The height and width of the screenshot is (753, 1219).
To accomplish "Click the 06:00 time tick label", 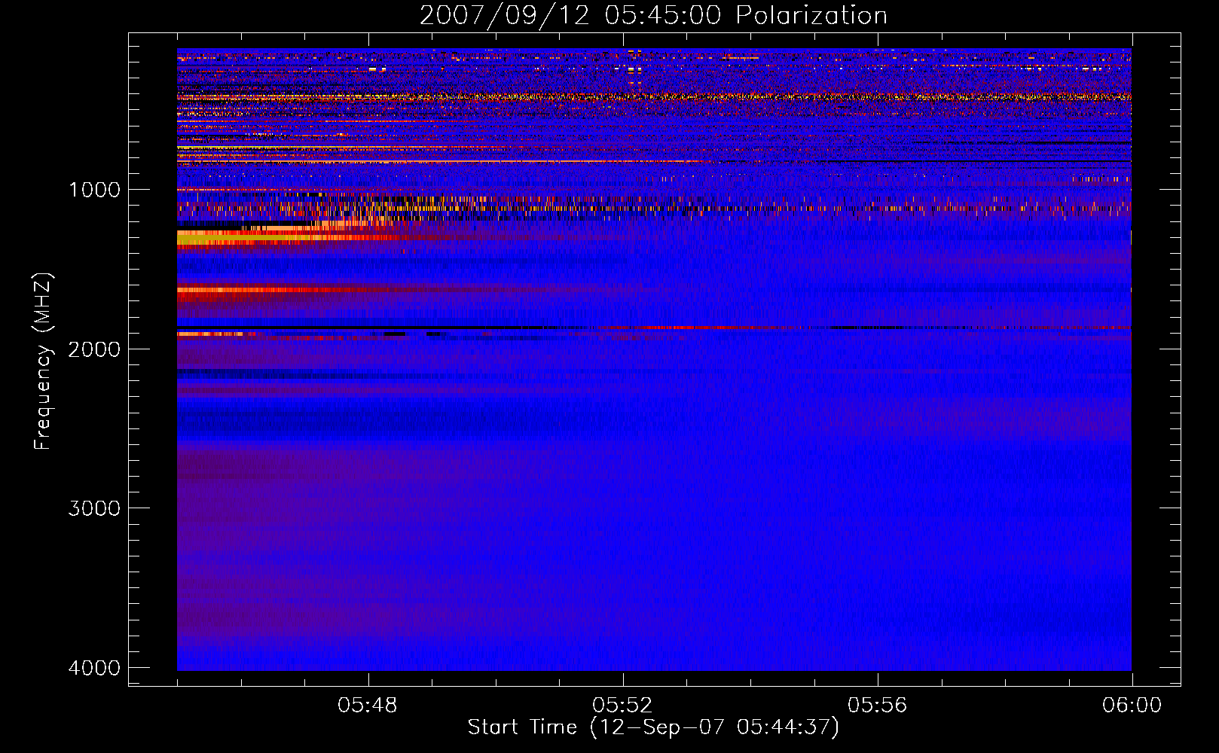I will click(x=1132, y=706).
